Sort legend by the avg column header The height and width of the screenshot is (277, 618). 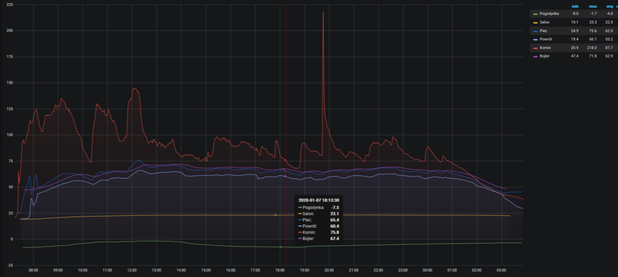tap(609, 5)
